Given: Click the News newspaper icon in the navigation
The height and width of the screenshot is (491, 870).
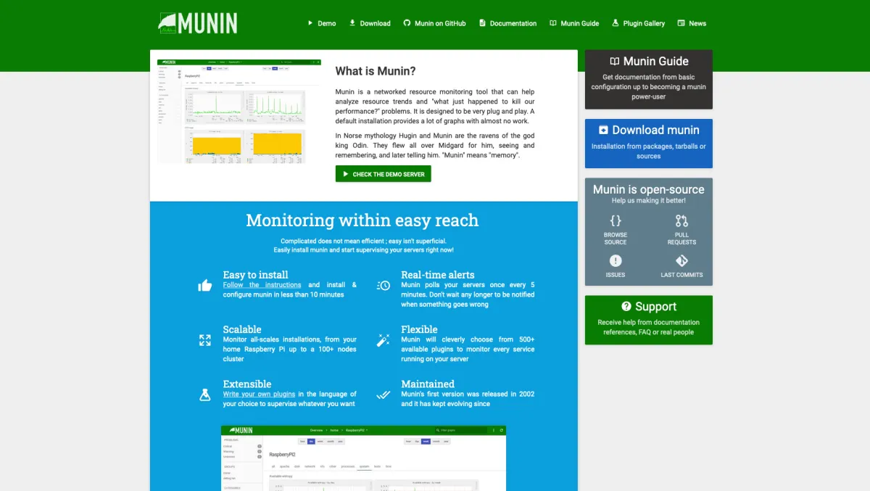Looking at the screenshot, I should click(681, 23).
